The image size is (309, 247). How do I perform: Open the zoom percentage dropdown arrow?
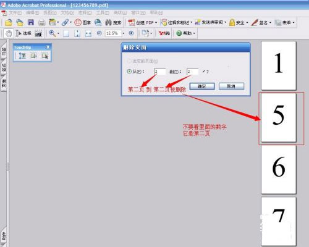[x=124, y=33]
